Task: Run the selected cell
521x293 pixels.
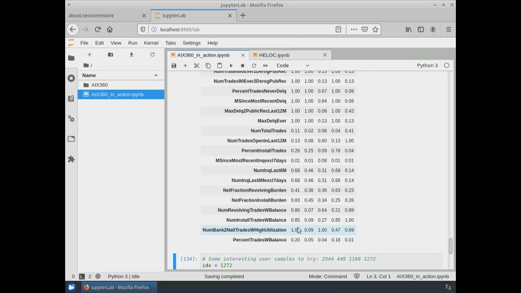Action: pyautogui.click(x=231, y=66)
